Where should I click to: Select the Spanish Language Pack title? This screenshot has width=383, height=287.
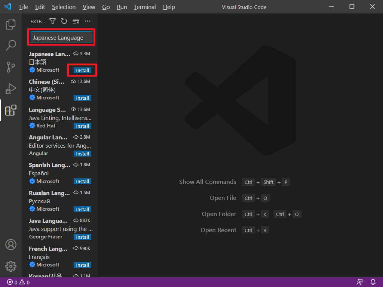(49, 165)
